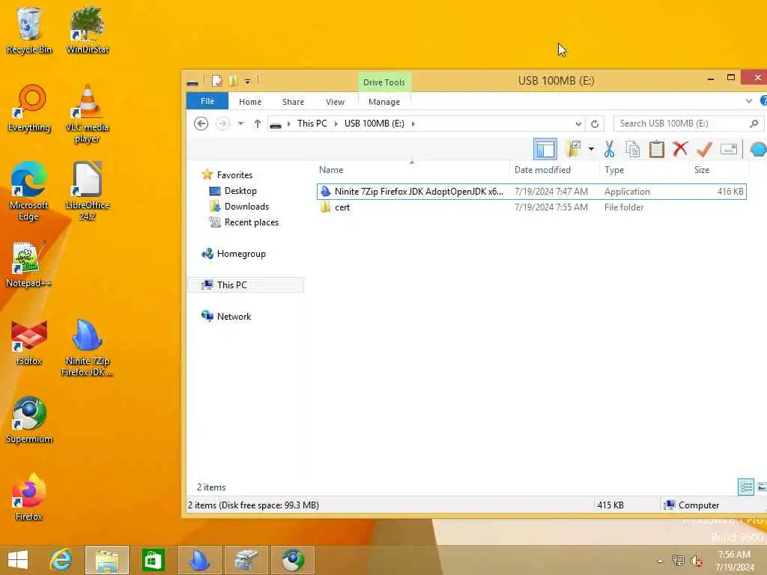Open Internet Explorer from the taskbar
Screen dimensions: 767x575
(61, 560)
